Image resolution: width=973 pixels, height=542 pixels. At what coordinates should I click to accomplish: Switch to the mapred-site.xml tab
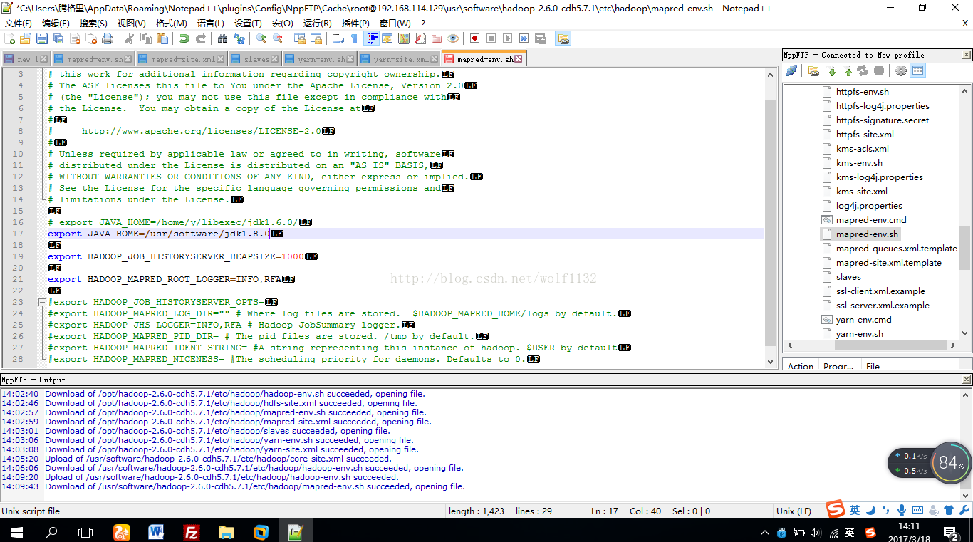click(182, 59)
